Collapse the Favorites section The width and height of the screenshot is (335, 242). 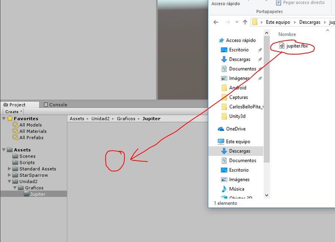tap(4, 118)
